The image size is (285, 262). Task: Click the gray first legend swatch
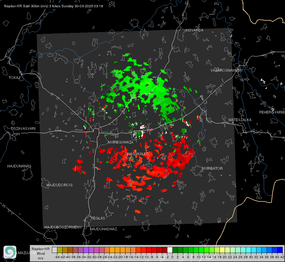tap(54, 250)
